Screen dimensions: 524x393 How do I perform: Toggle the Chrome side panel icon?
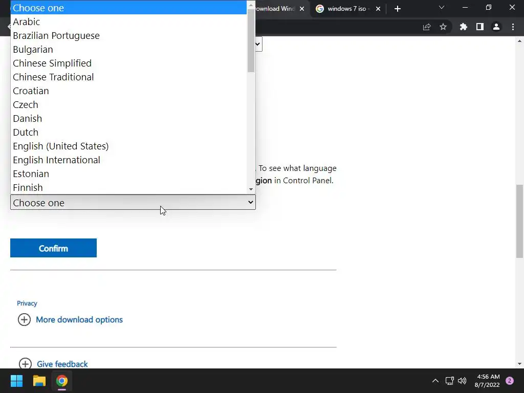pos(480,27)
